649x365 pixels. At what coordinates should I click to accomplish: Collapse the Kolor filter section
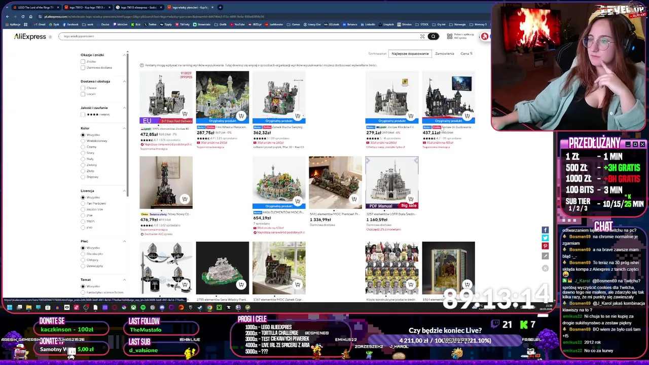tap(124, 128)
